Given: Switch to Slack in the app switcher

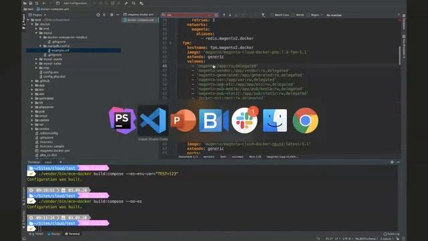Looking at the screenshot, I should click(x=245, y=120).
